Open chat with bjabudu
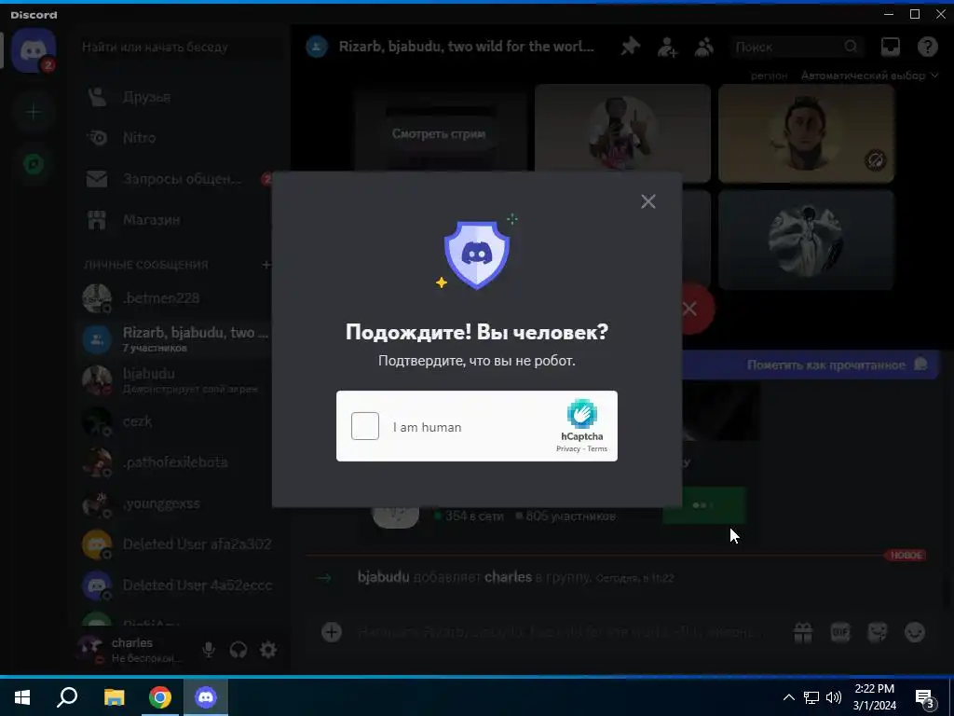The height and width of the screenshot is (716, 954). pyautogui.click(x=175, y=380)
